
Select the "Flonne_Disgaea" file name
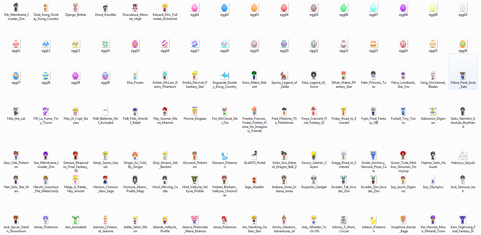(195, 119)
